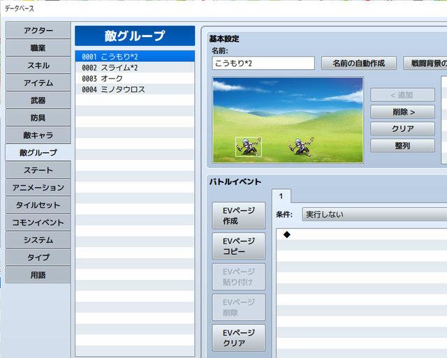The width and height of the screenshot is (447, 358).
Task: Open the 条件 実行しない field
Action: pyautogui.click(x=374, y=214)
